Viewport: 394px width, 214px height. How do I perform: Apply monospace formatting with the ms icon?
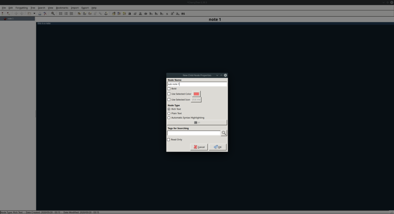[182, 13]
